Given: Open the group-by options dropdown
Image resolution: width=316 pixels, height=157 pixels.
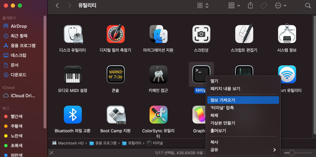Looking at the screenshot, I should [234, 6].
